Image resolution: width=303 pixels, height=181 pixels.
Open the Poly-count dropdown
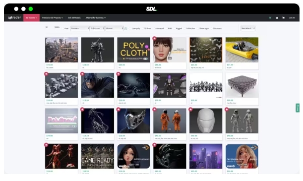[97, 28]
